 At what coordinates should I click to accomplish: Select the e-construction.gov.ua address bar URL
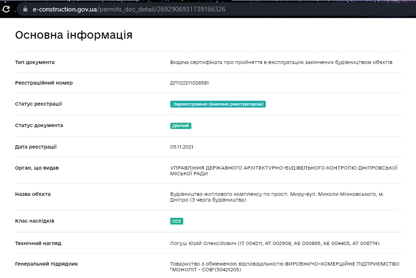pyautogui.click(x=129, y=9)
